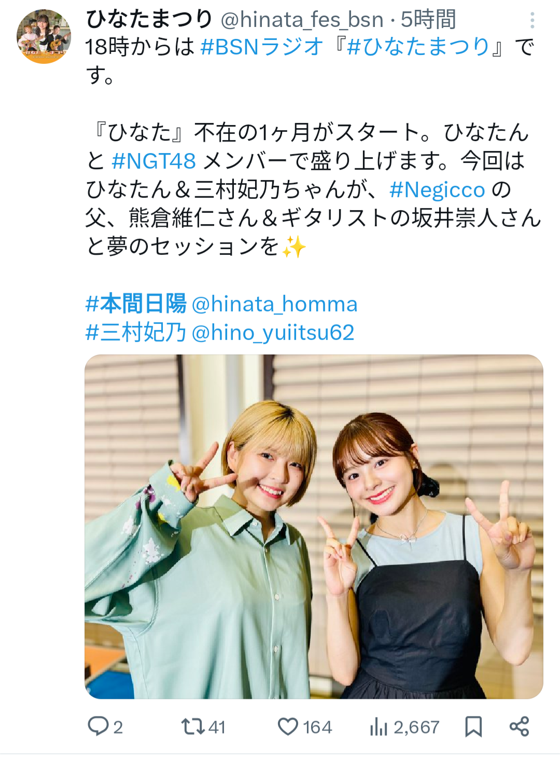Like the tweet with heart icon
Screen dimensions: 560x759
[288, 726]
